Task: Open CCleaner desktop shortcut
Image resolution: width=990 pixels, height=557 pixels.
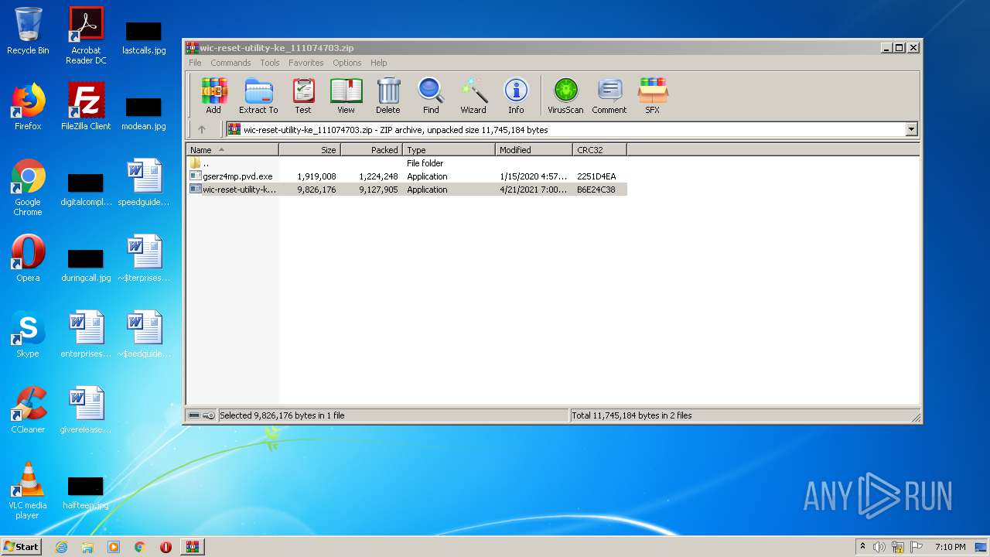Action: pyautogui.click(x=28, y=410)
